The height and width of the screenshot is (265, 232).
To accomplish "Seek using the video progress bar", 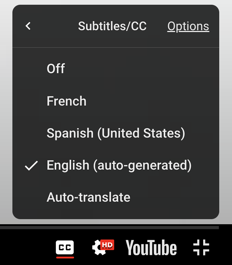I will 109,228.
